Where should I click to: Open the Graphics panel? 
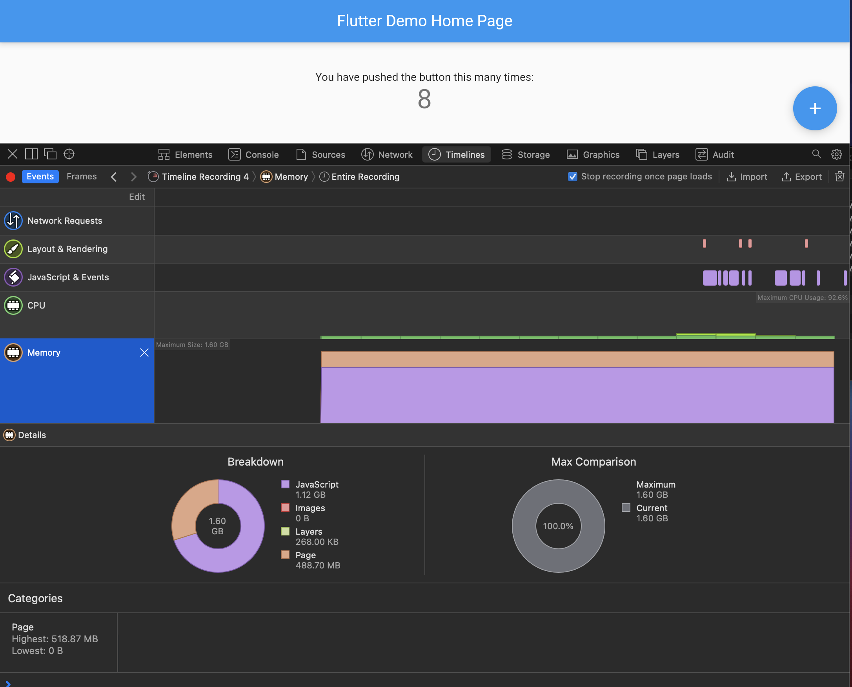(593, 154)
